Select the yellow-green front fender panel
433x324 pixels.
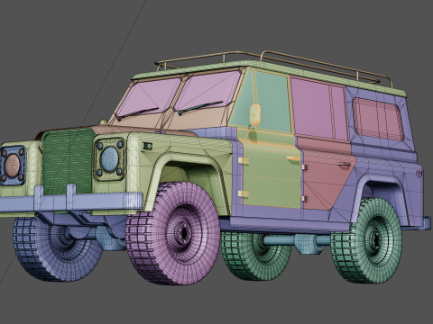click(180, 150)
